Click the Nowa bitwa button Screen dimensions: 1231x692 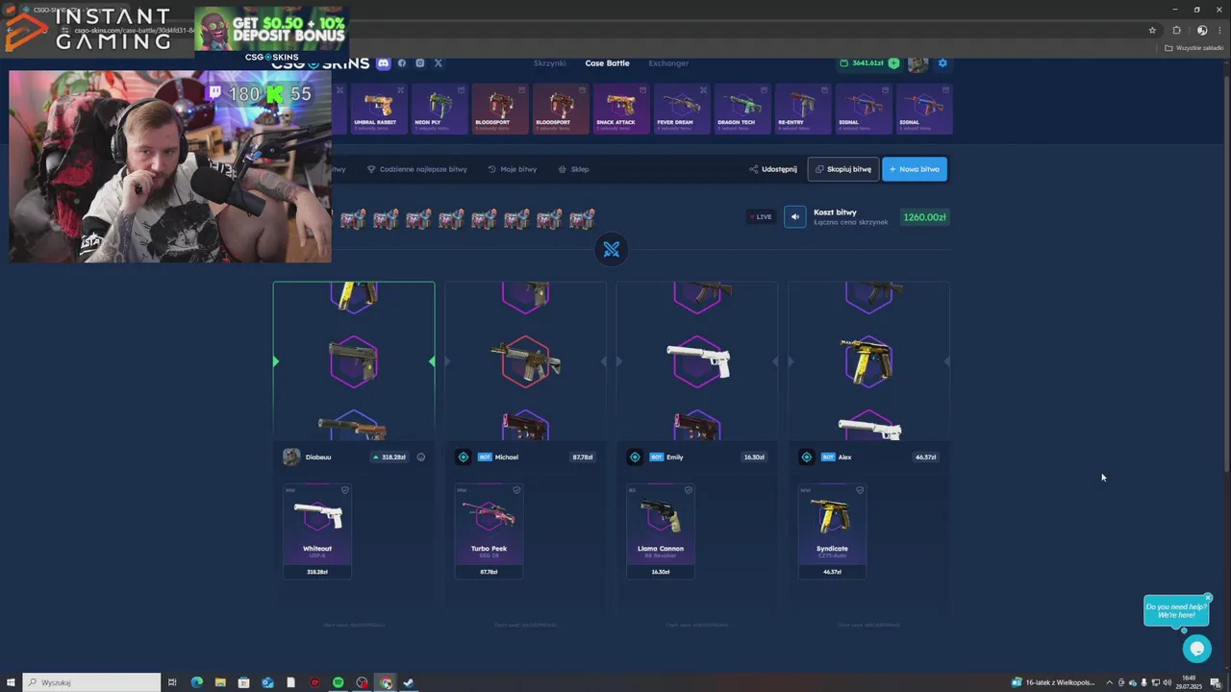coord(915,169)
